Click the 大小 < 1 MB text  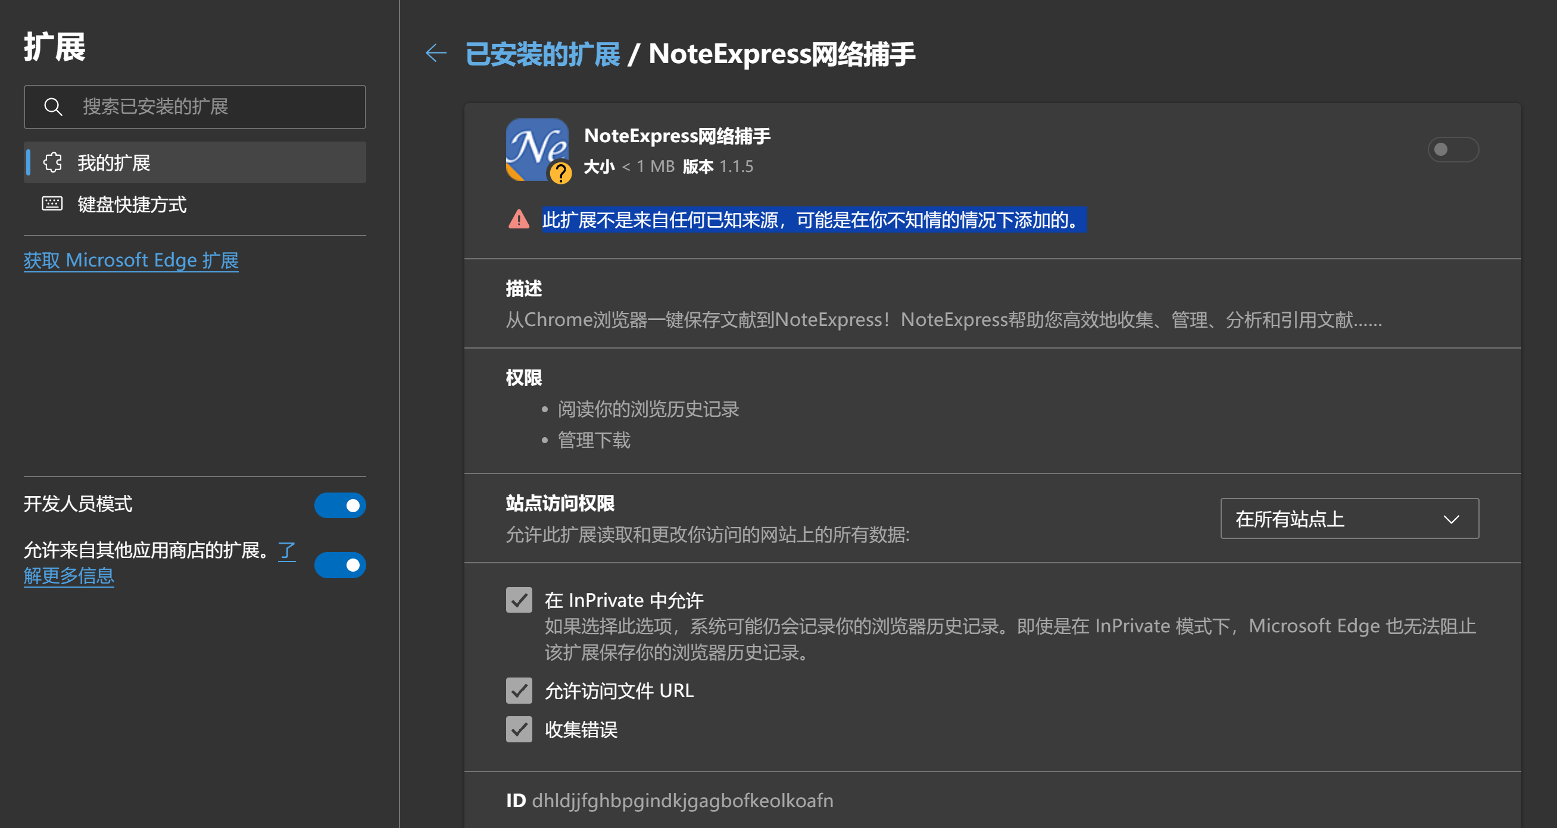pos(629,166)
